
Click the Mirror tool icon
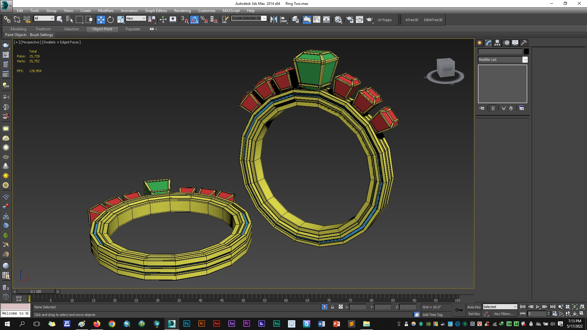pos(274,20)
